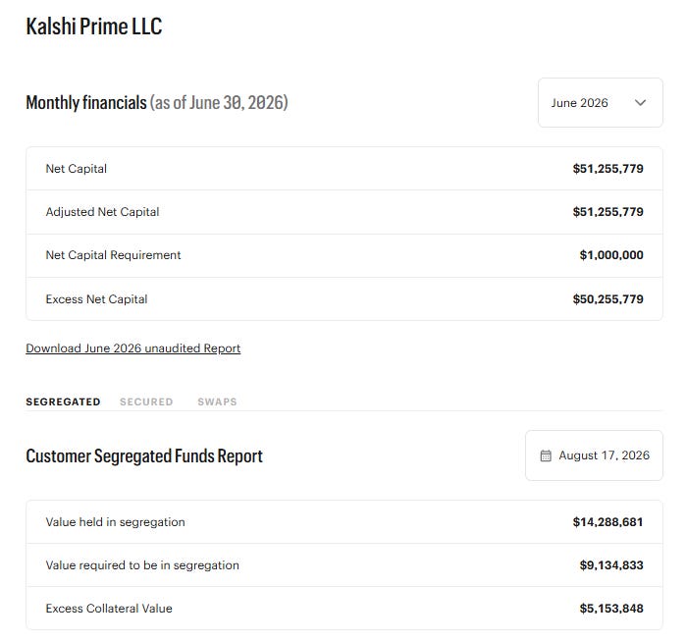Click the Customer Segregated Funds Report heading
The image size is (686, 641).
pyautogui.click(x=144, y=455)
